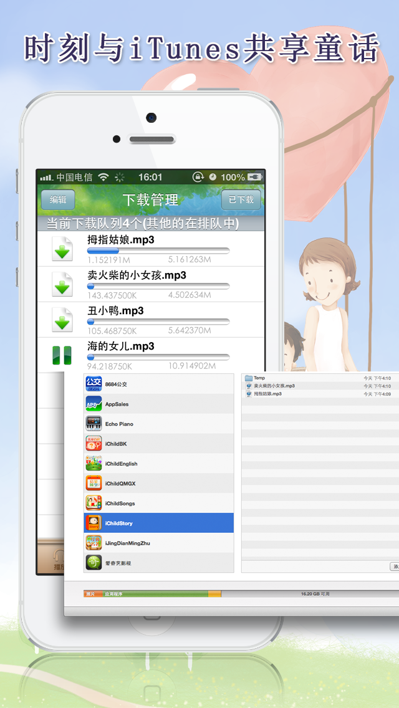Click progress bar of 海的女儿.mp3
Screen dimensions: 399x708
(x=158, y=357)
